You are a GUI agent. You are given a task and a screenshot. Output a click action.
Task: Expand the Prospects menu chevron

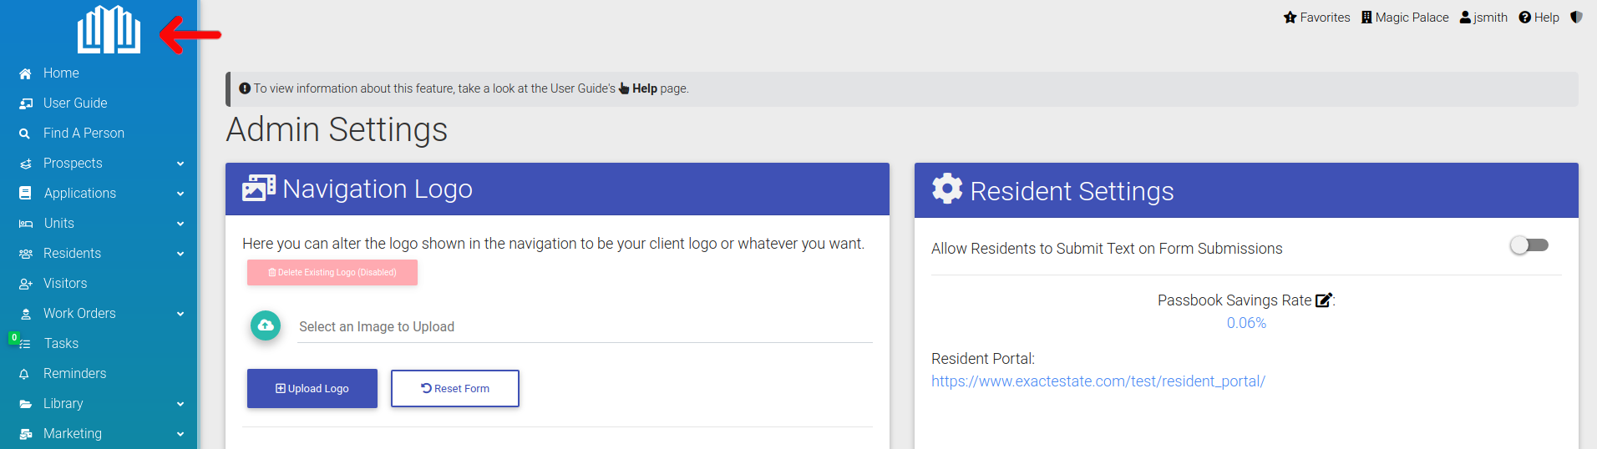(180, 164)
